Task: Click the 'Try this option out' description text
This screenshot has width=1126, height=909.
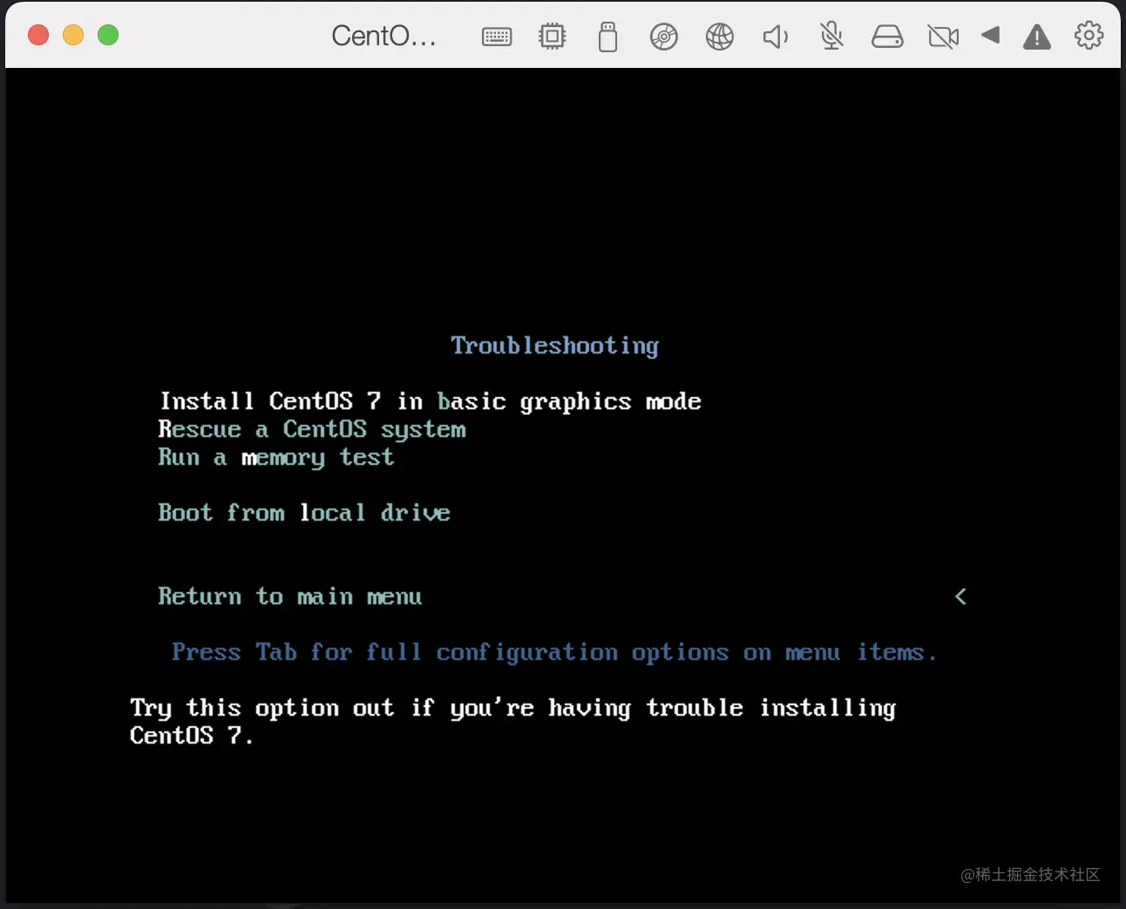Action: (512, 721)
